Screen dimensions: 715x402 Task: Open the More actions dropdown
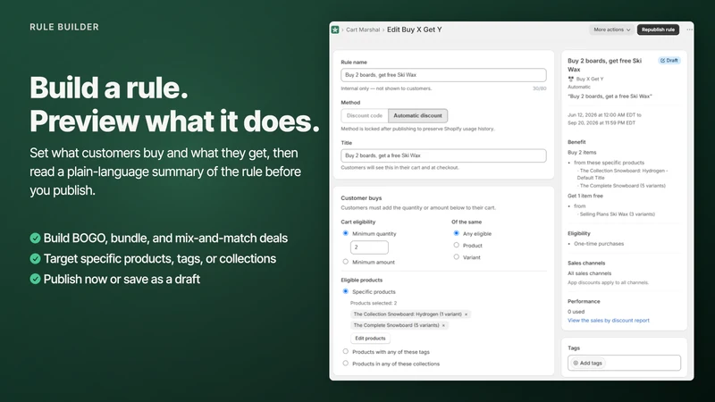611,29
